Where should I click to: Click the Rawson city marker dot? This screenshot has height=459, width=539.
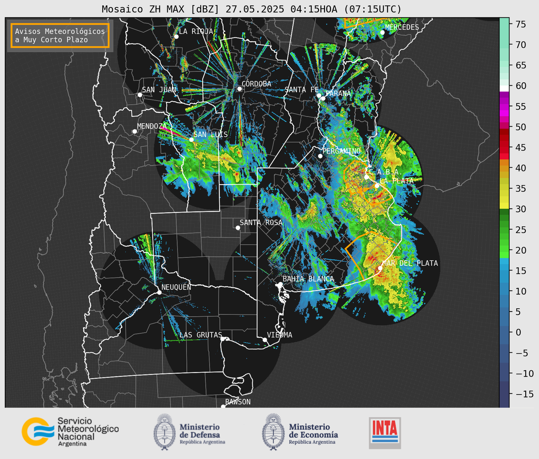(223, 407)
